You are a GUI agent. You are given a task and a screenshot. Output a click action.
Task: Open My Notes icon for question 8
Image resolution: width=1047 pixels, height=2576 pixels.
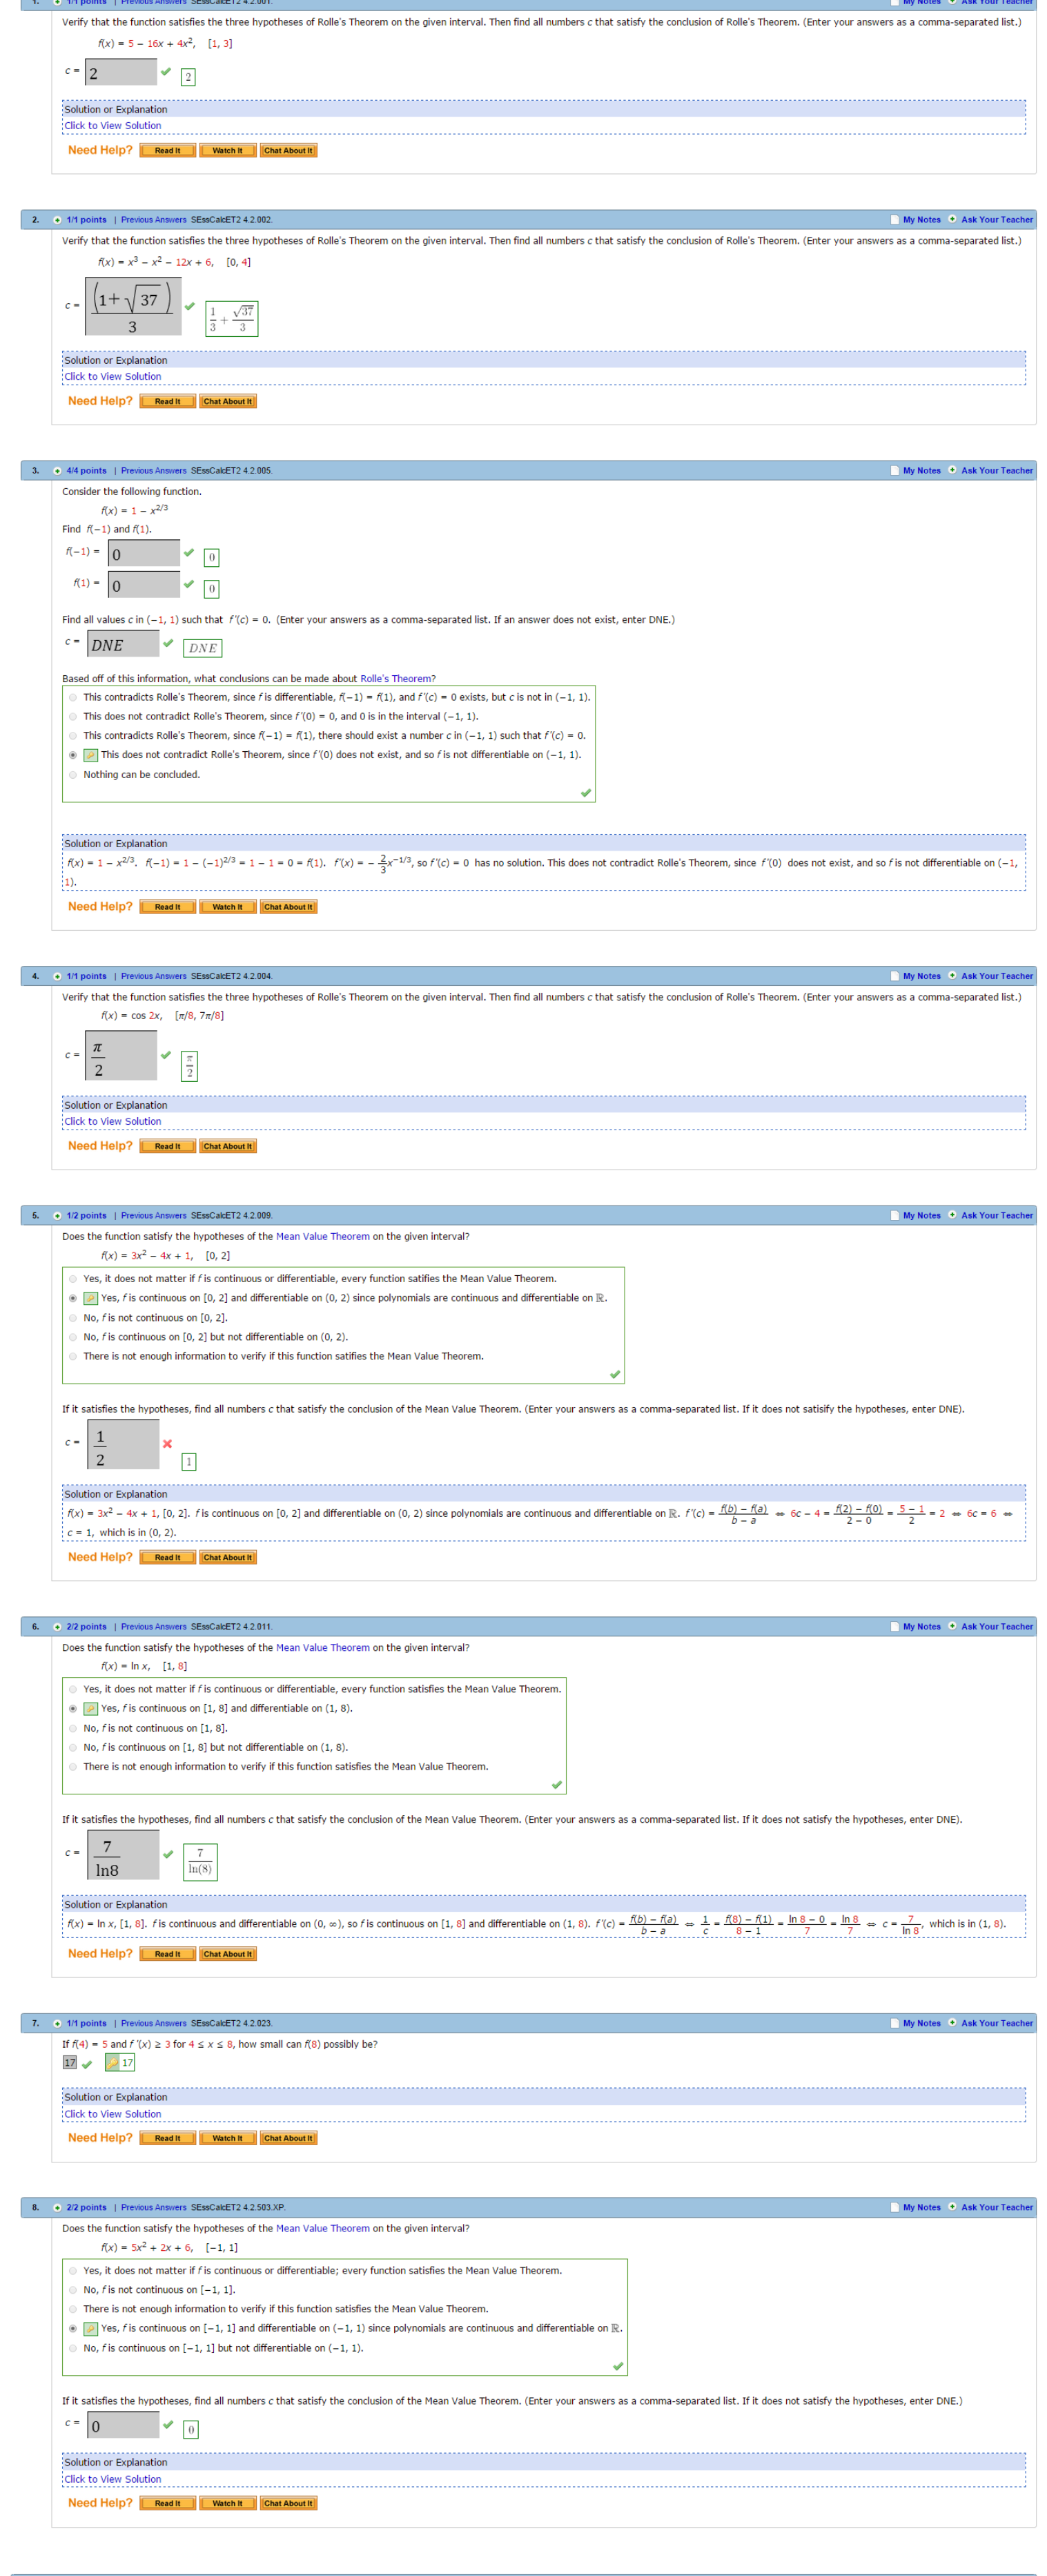[894, 2207]
